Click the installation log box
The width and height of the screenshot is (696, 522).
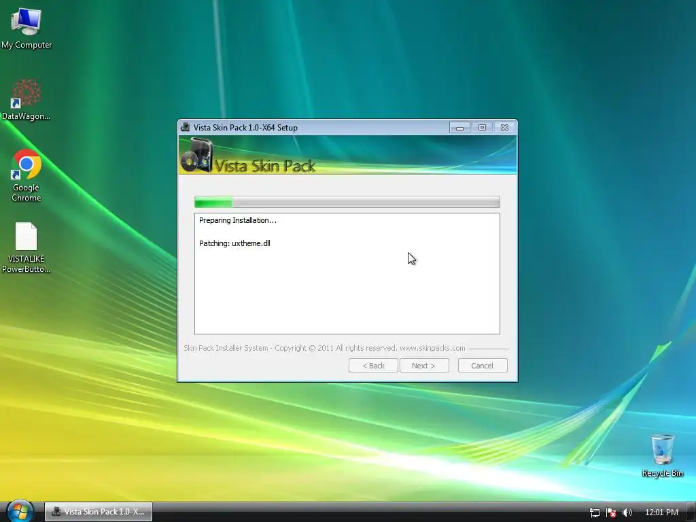[347, 273]
